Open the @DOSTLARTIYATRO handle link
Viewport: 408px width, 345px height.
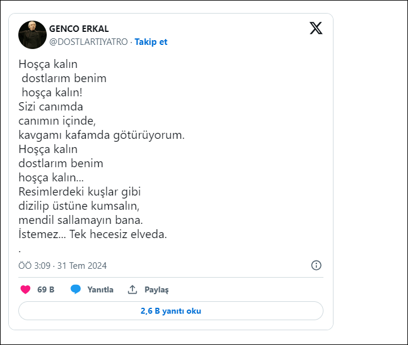pyautogui.click(x=88, y=42)
